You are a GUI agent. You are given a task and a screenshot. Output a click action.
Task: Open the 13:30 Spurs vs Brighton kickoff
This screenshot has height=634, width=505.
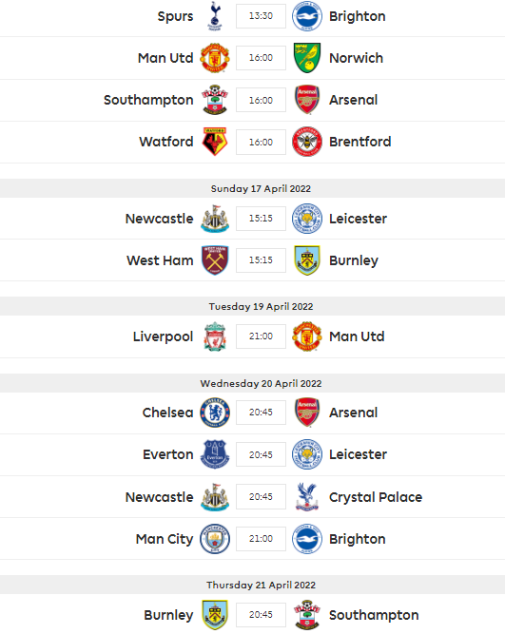[x=261, y=16]
